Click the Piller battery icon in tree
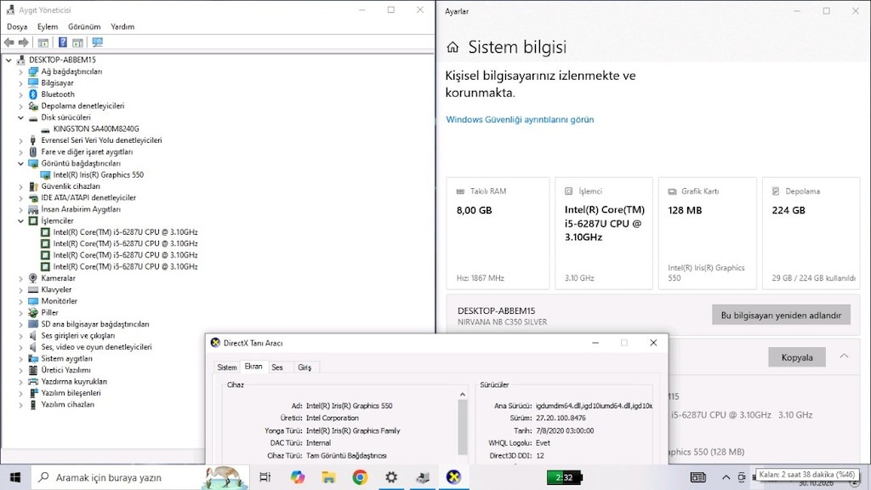Image resolution: width=871 pixels, height=490 pixels. point(33,312)
